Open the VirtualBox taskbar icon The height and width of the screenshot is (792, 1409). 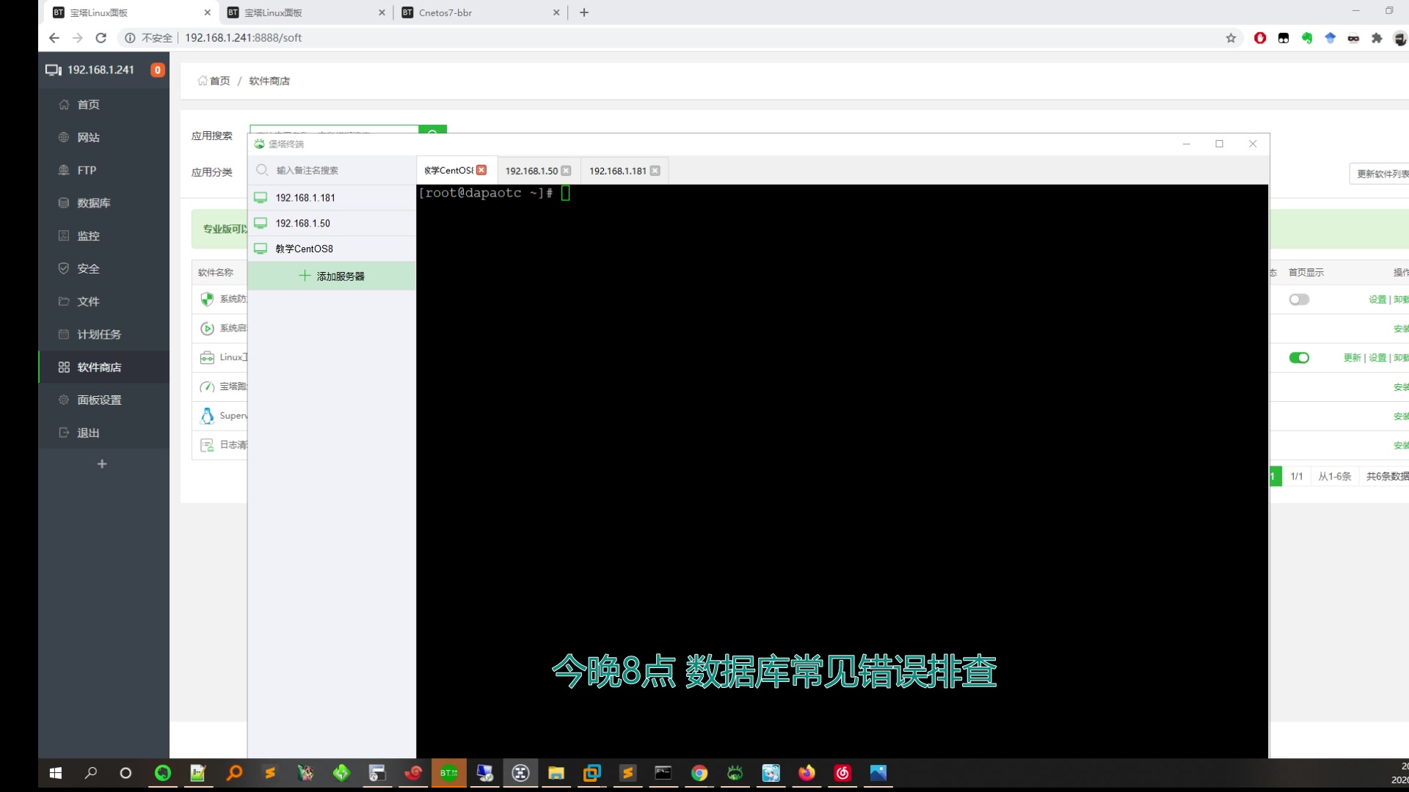(591, 773)
